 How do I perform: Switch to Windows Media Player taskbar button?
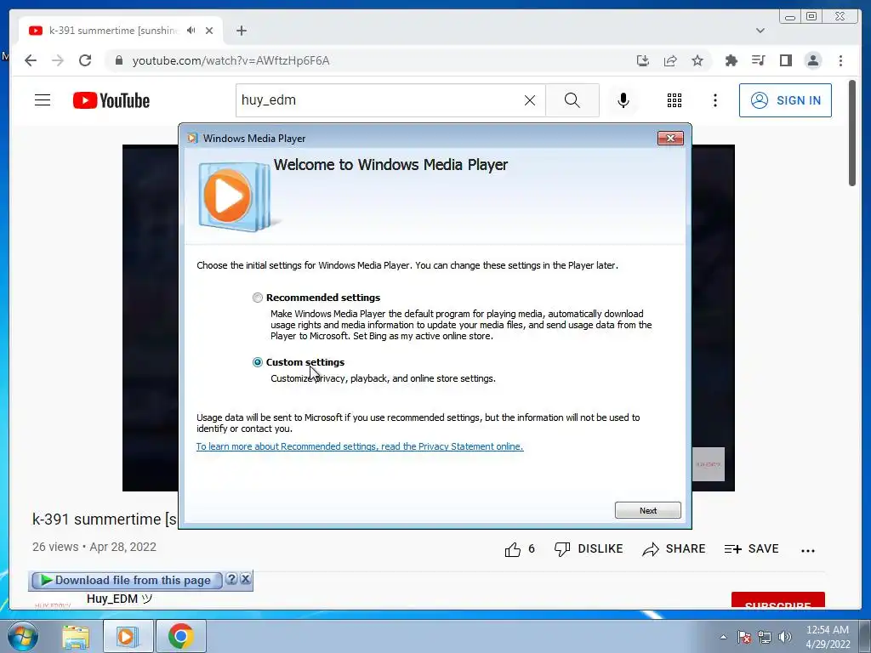click(128, 636)
